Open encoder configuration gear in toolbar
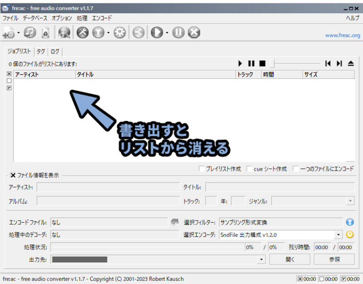Image resolution: width=363 pixels, height=284 pixels. [x=120, y=33]
